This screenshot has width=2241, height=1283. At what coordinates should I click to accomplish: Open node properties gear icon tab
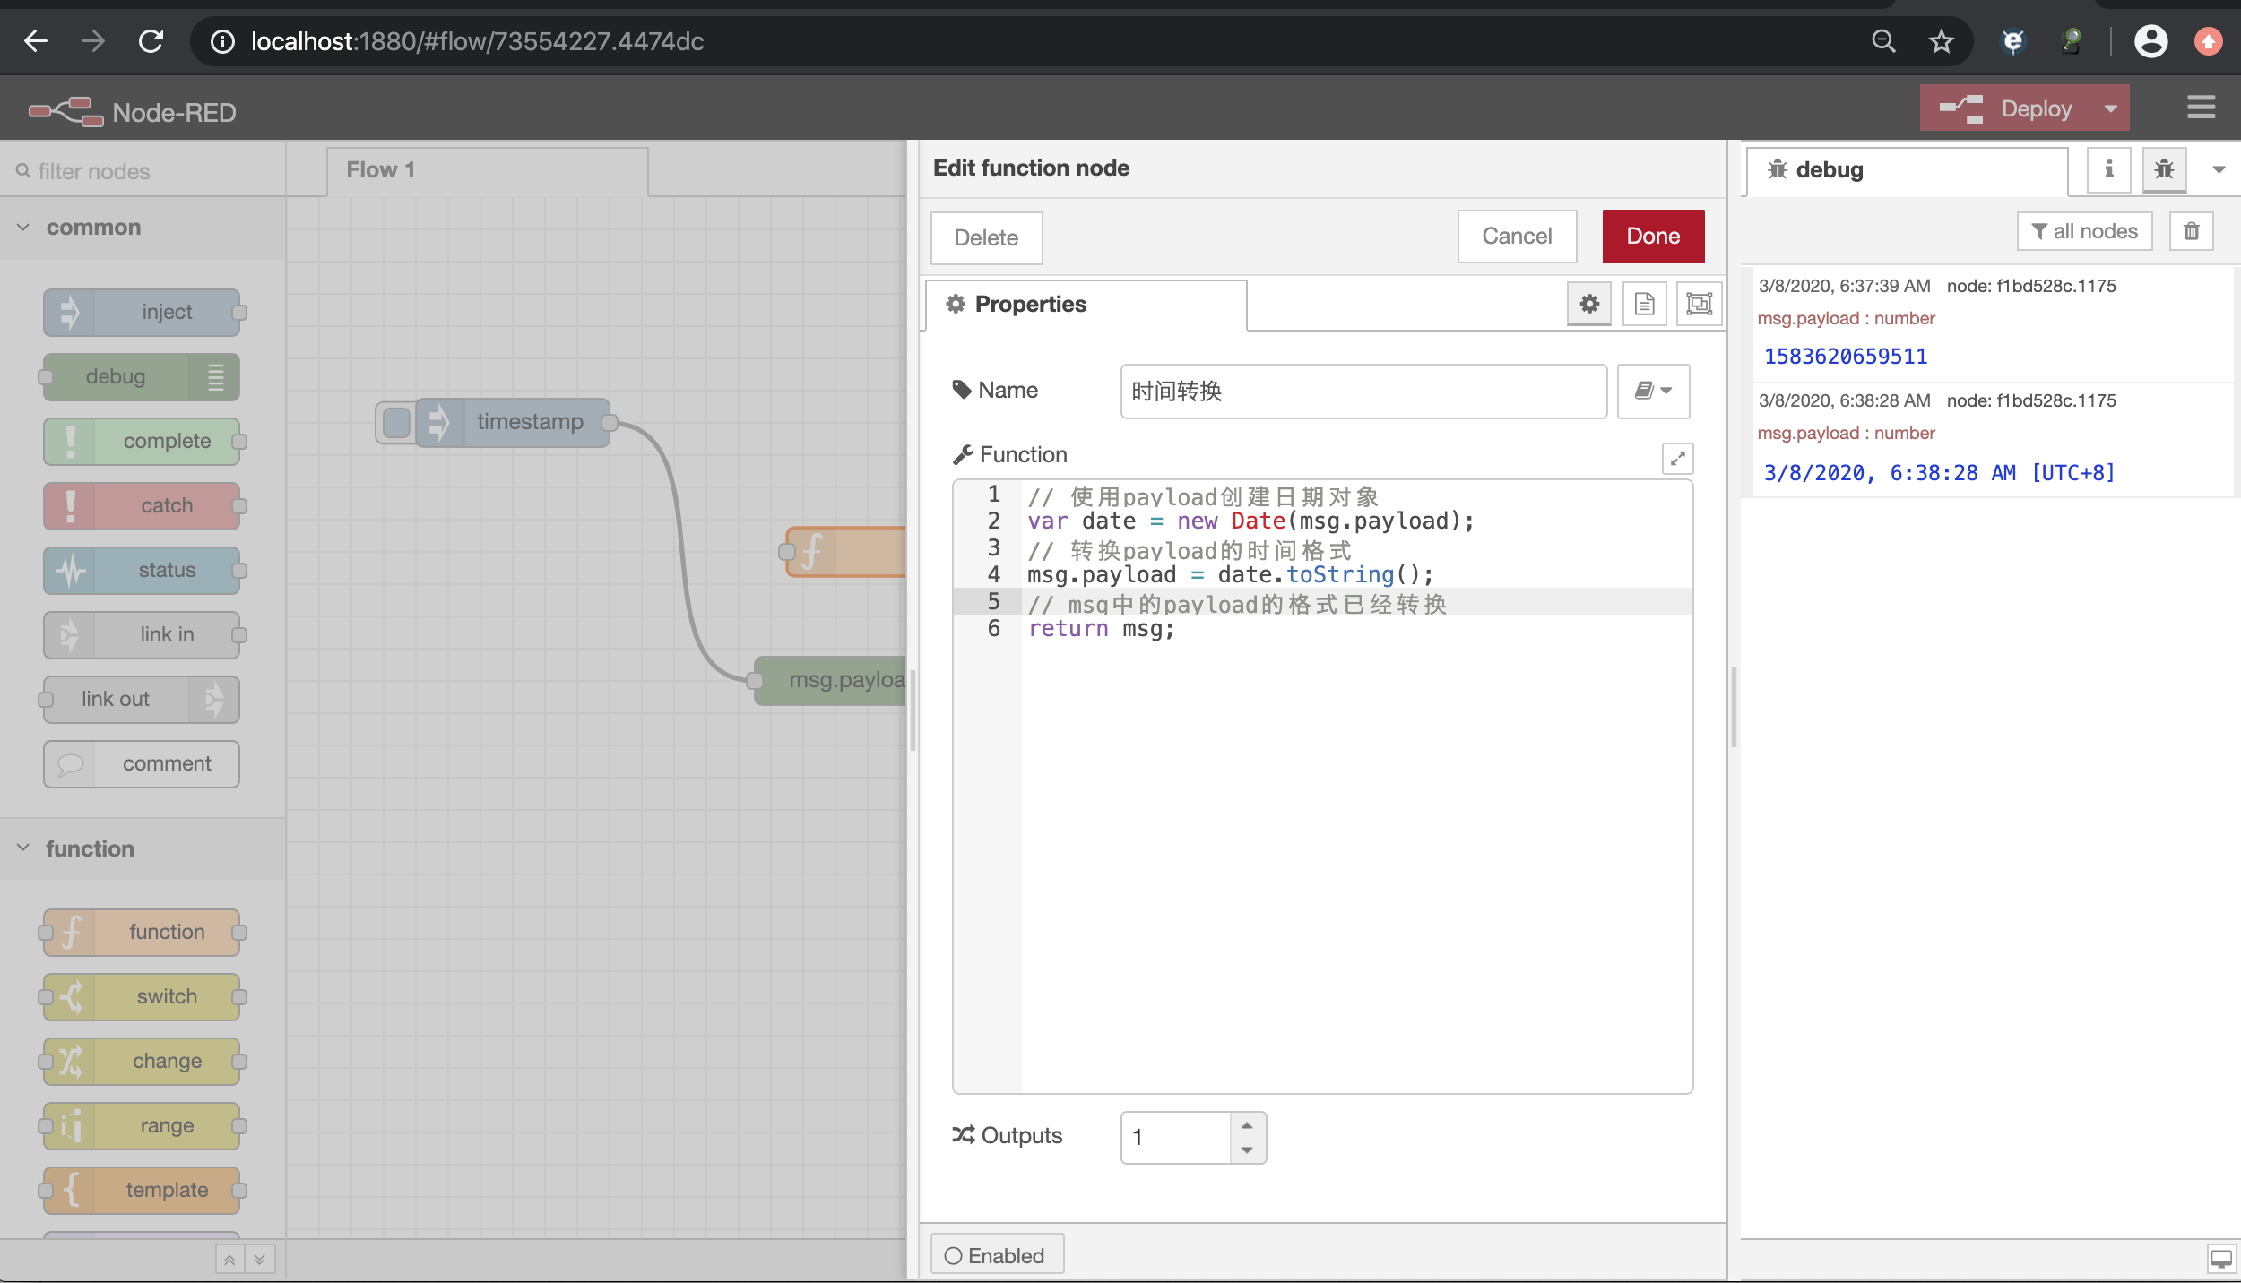pyautogui.click(x=1588, y=304)
